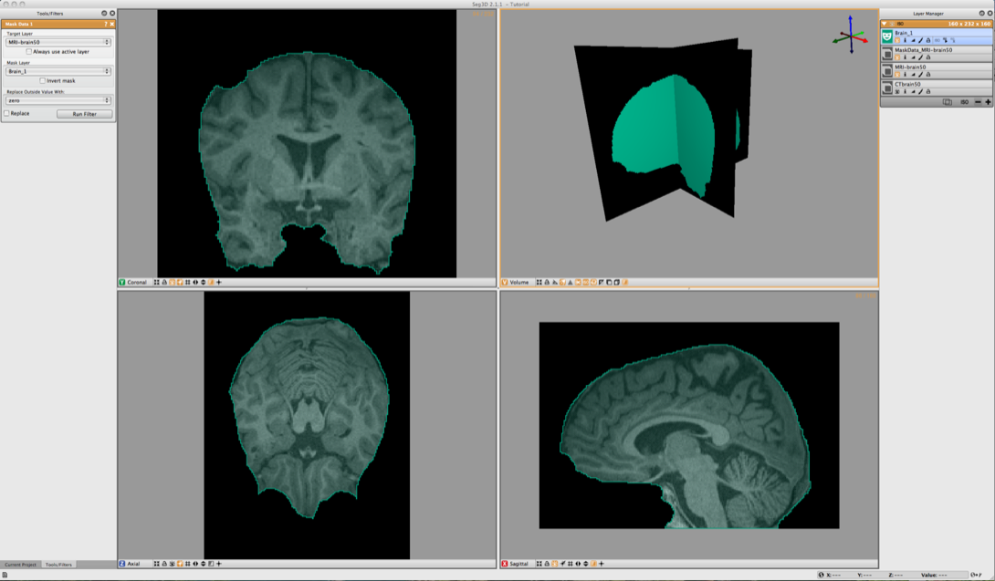Select the MaskData_MRI-brain50 layer name
Screen dimensions: 995x581
[923, 50]
